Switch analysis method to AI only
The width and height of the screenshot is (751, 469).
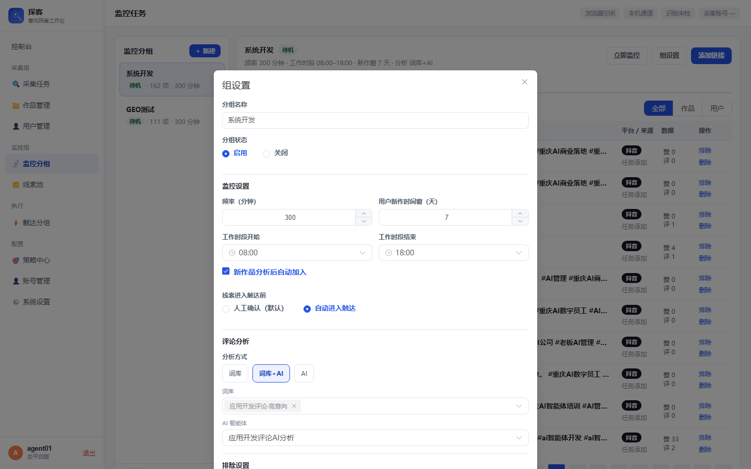coord(304,373)
